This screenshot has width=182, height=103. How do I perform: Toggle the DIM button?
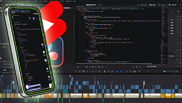pos(177,71)
